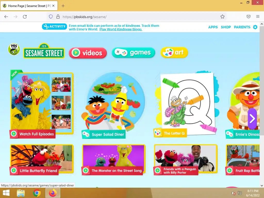Viewport: 264px width, 198px height.
Task: Open the SHOP link
Action: coord(226,27)
